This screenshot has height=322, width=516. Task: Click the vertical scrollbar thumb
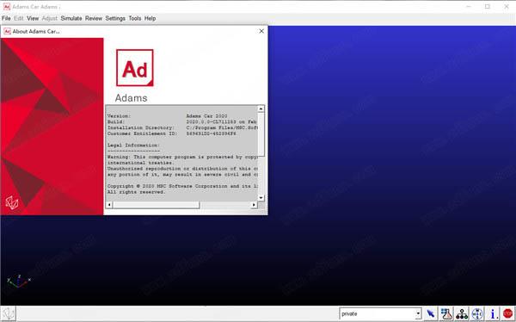tap(261, 134)
